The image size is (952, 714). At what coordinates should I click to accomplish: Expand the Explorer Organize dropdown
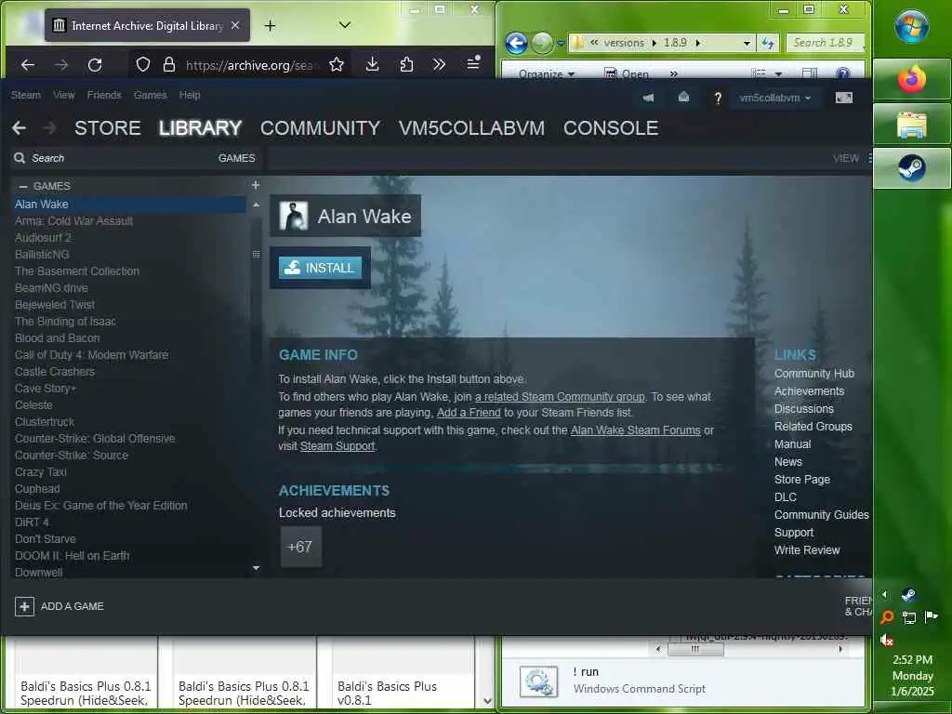coord(547,74)
